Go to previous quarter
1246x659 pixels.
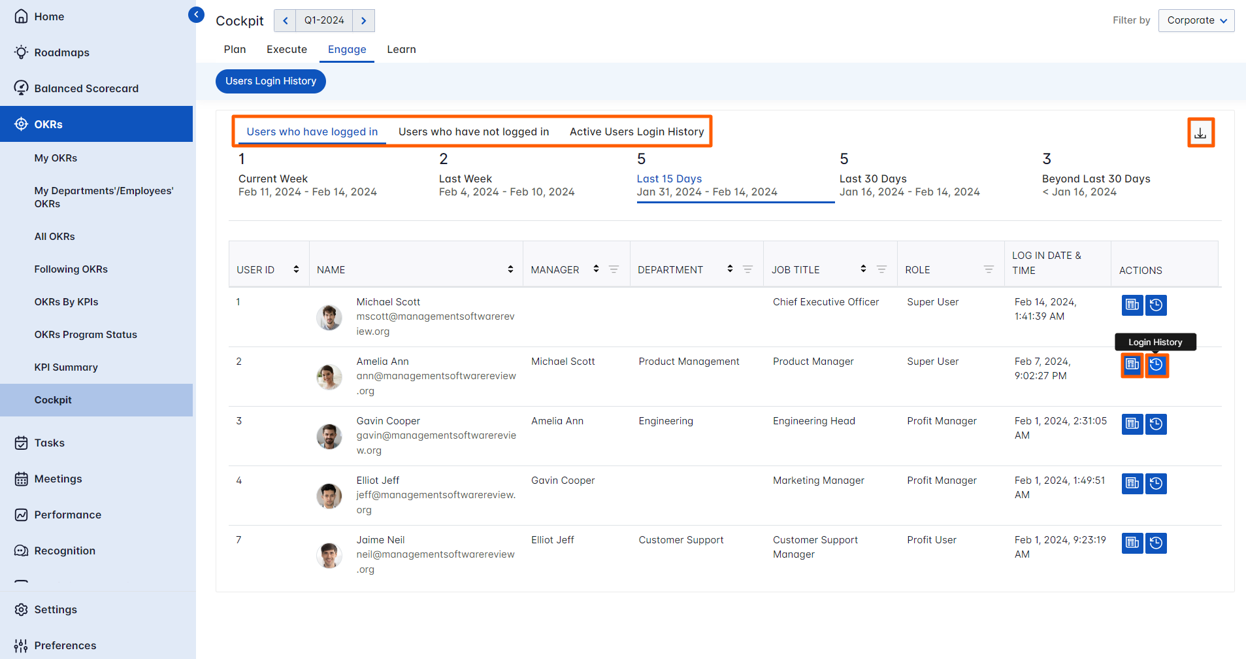(285, 20)
